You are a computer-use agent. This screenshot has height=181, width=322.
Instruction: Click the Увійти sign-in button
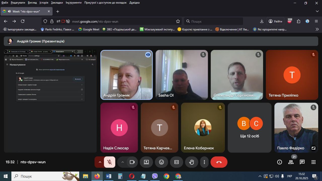pyautogui.click(x=275, y=21)
